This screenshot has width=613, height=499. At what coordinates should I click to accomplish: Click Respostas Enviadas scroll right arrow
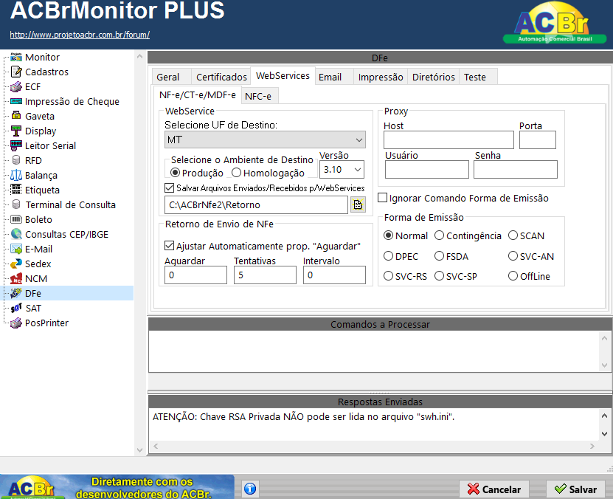592,446
